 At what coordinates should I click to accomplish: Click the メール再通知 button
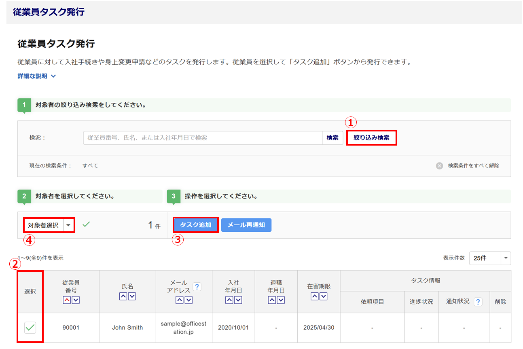246,225
